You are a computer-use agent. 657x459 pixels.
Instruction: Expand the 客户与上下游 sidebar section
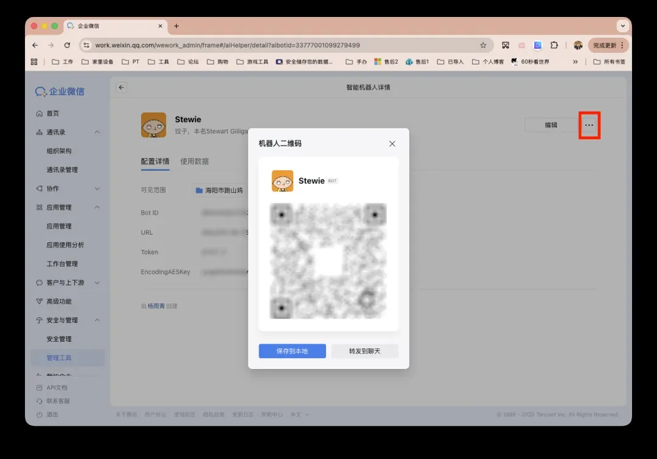97,283
